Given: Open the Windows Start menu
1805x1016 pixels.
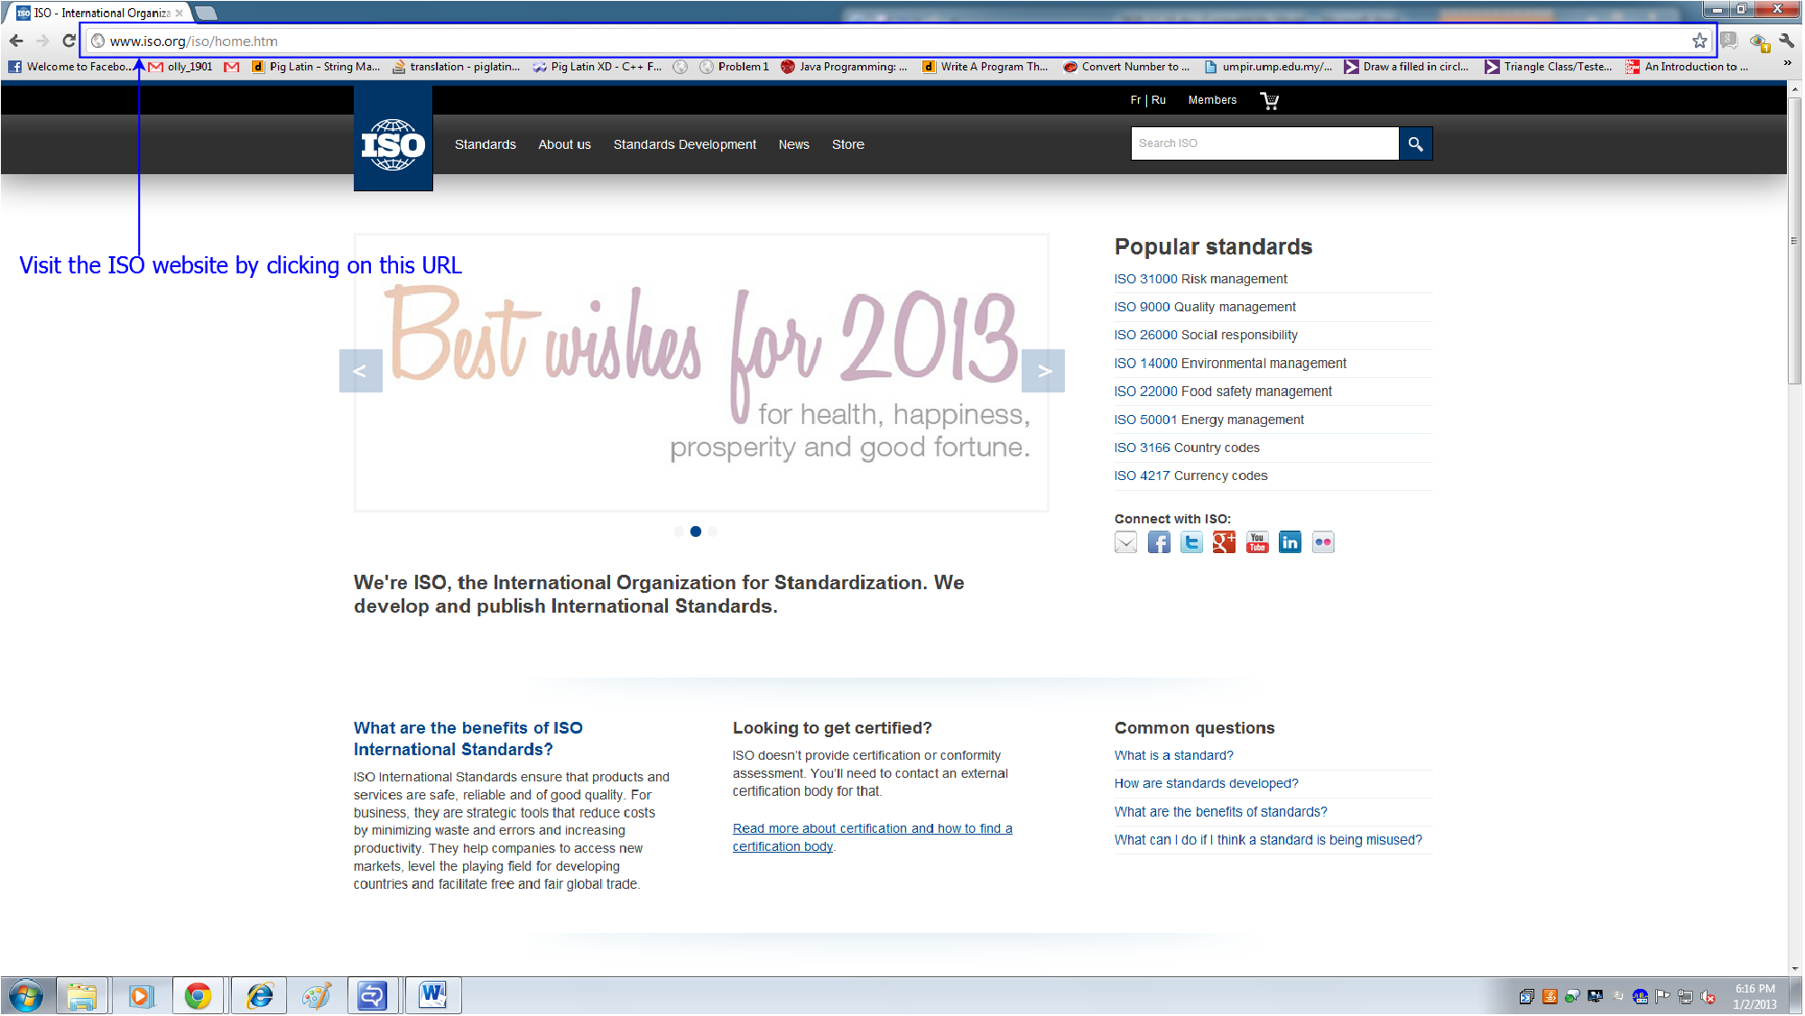Looking at the screenshot, I should (26, 996).
